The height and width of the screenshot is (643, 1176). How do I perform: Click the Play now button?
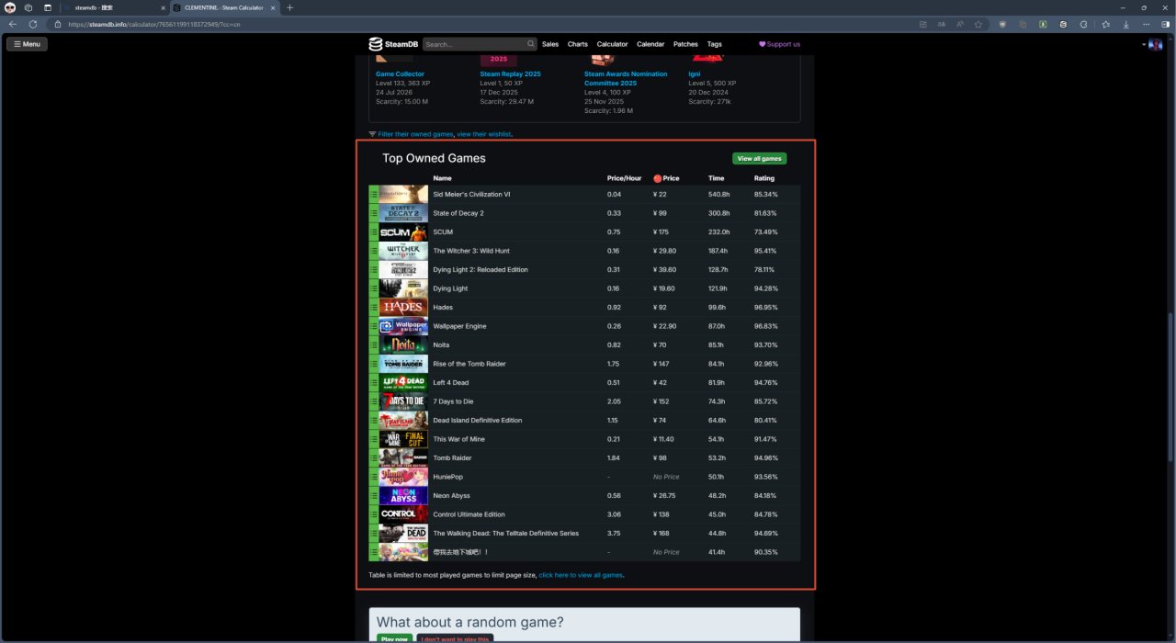click(x=394, y=637)
